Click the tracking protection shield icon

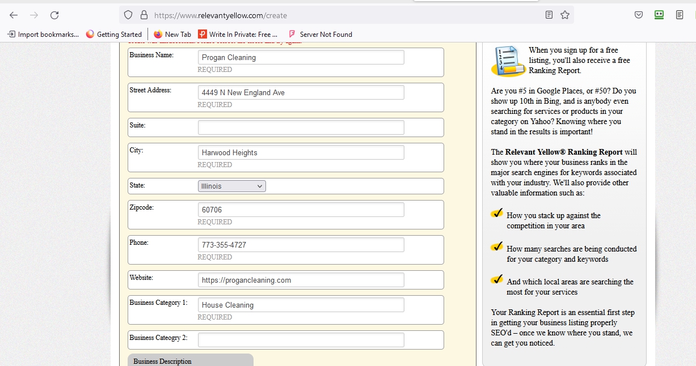click(x=128, y=15)
